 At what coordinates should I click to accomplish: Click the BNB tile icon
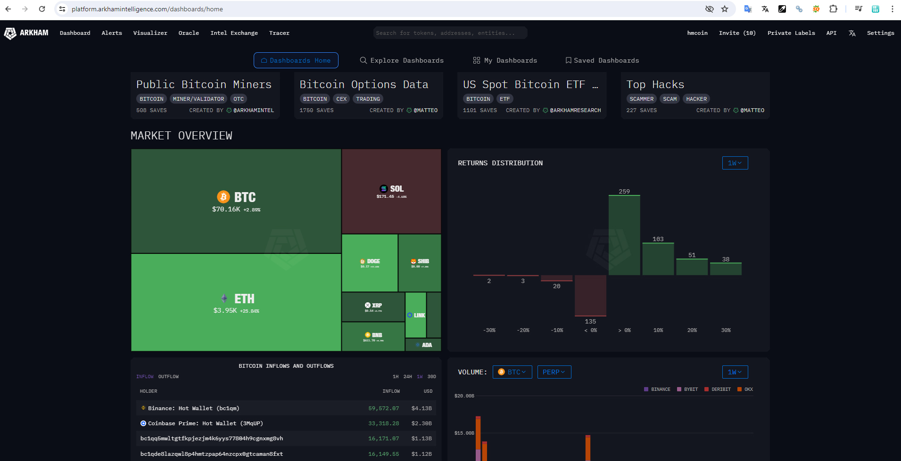pyautogui.click(x=368, y=335)
